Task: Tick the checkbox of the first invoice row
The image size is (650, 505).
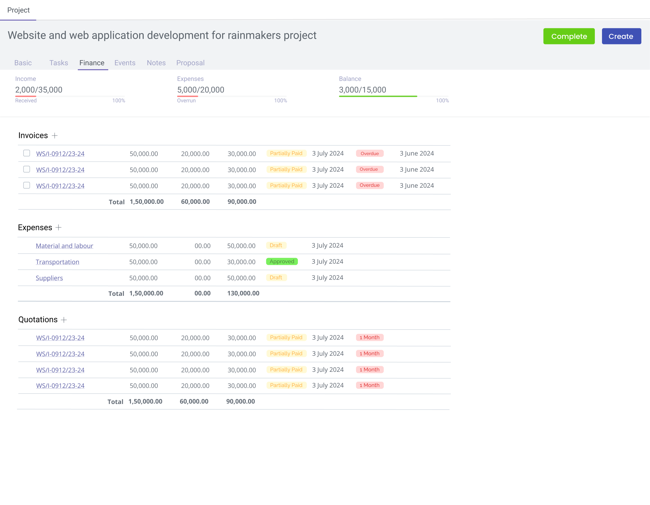Action: click(27, 153)
